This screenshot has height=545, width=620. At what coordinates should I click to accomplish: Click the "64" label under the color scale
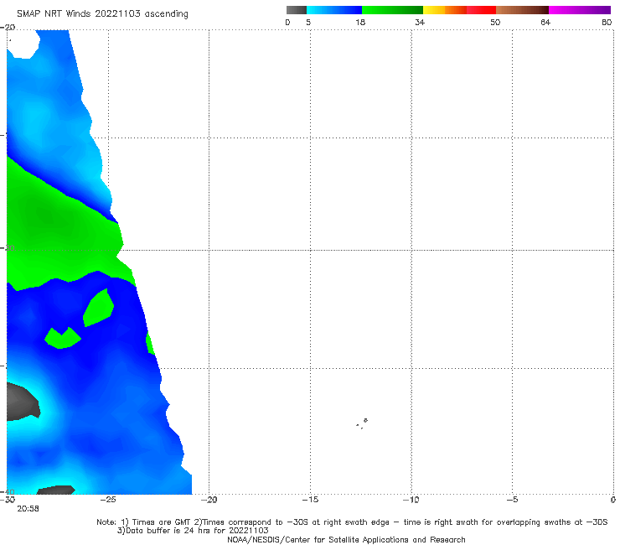coord(545,22)
